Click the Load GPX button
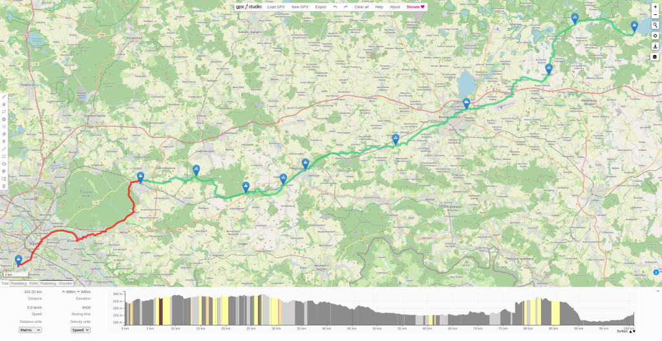Screen dimensions: 662x341 (276, 7)
